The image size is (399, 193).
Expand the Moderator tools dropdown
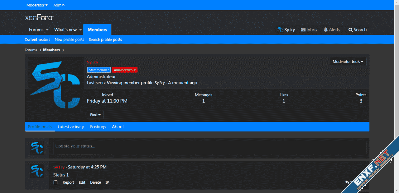tap(348, 62)
